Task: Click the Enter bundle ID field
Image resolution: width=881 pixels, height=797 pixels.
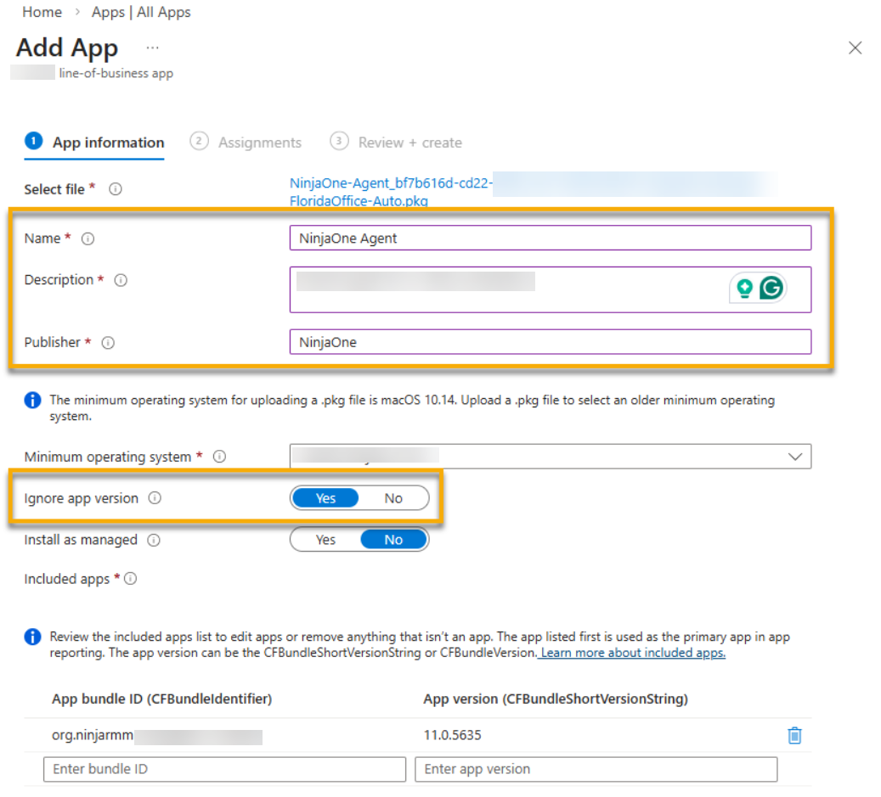Action: [x=224, y=769]
